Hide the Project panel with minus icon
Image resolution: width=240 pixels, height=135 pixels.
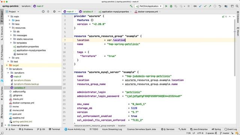click(59, 12)
